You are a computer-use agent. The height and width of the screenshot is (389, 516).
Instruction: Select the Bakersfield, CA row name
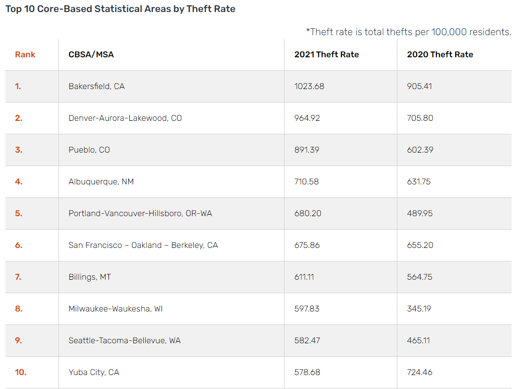click(x=96, y=86)
